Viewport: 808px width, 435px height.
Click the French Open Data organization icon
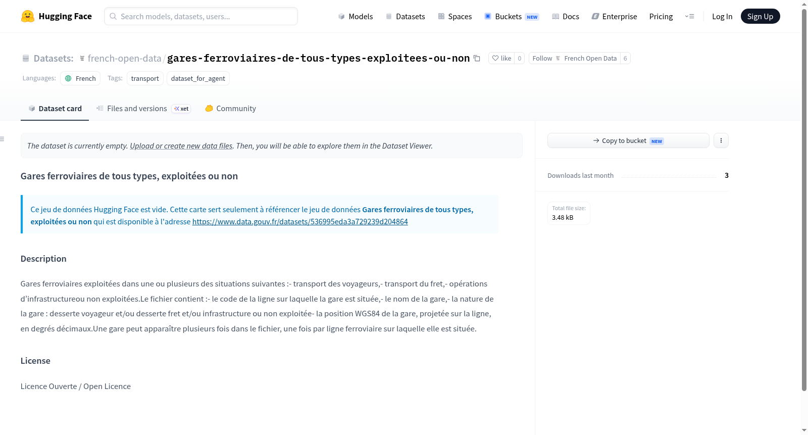pos(558,58)
